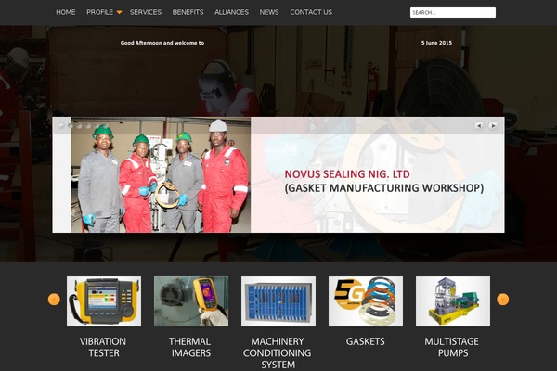The height and width of the screenshot is (371, 557).
Task: Click the orange left arrow of the products carousel
Action: [54, 300]
